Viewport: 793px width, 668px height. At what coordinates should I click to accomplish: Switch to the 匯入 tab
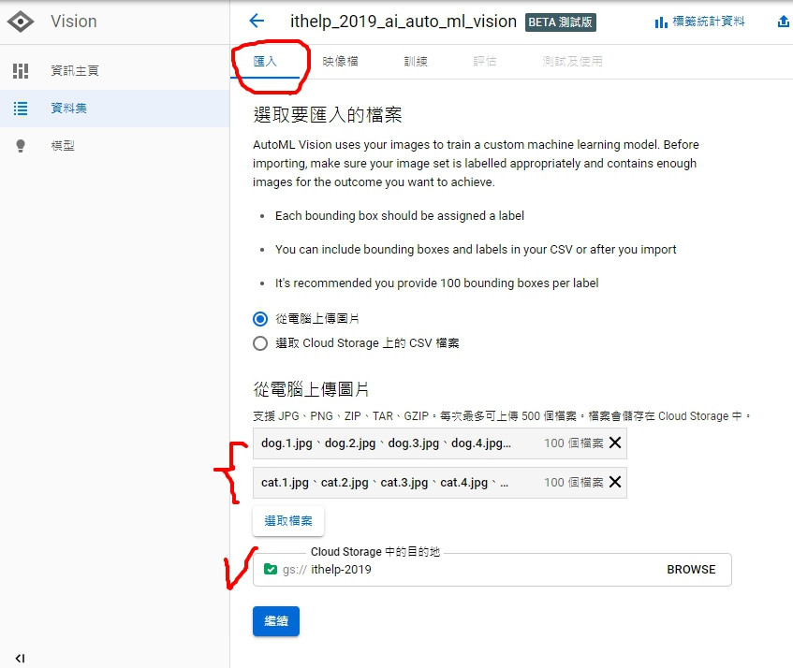(265, 62)
